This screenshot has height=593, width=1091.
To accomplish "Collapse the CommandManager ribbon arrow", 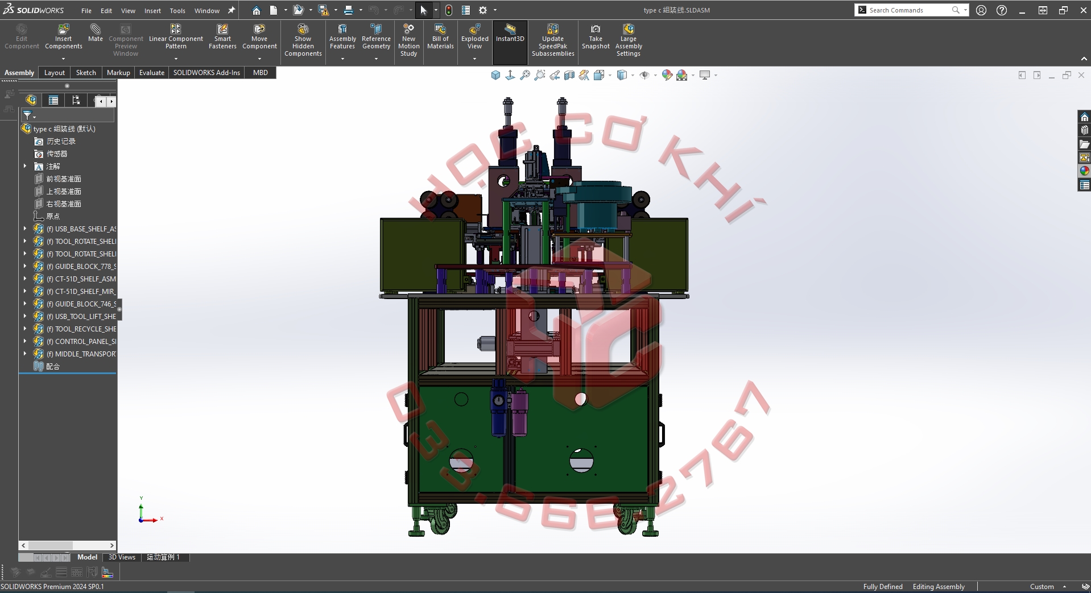I will point(1084,59).
